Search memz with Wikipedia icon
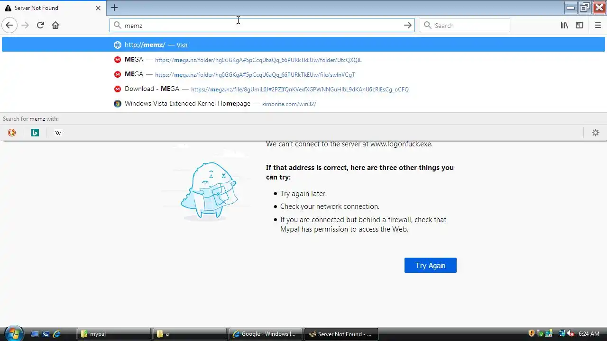The height and width of the screenshot is (341, 607). 58,133
